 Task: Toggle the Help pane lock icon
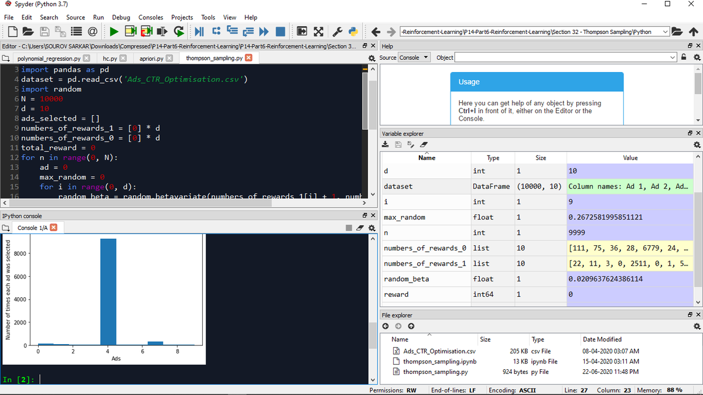684,57
